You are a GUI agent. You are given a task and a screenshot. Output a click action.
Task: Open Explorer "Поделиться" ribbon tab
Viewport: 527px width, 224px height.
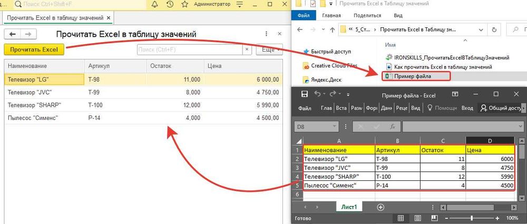(367, 15)
